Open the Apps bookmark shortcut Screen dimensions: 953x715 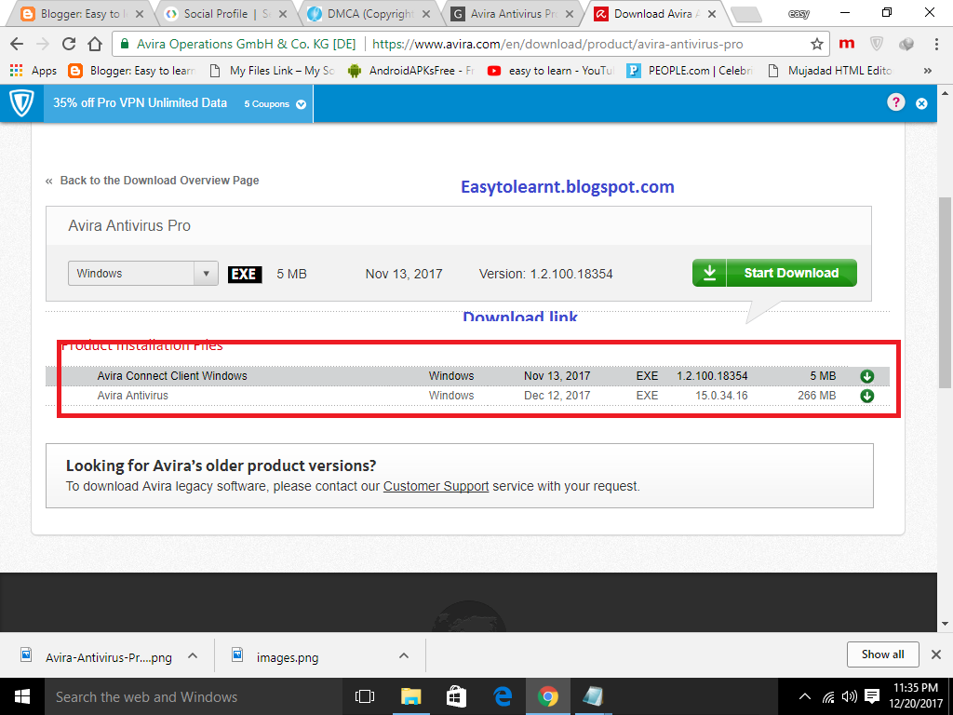point(34,71)
